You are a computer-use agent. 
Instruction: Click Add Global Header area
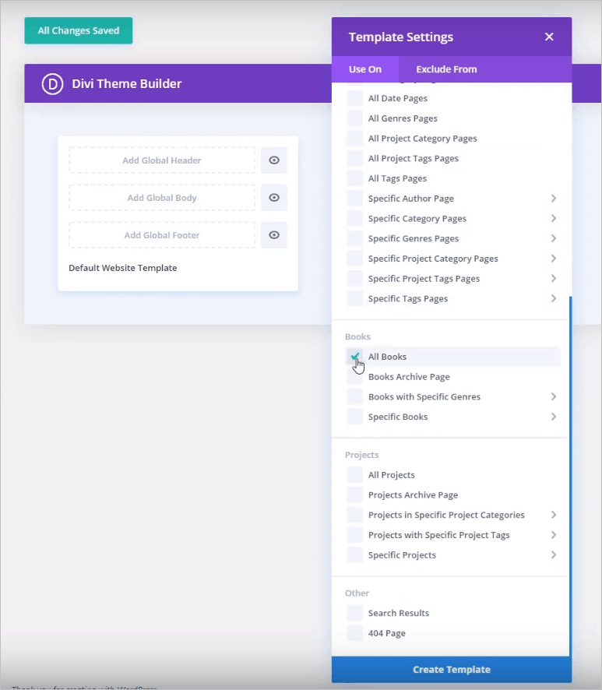tap(162, 160)
